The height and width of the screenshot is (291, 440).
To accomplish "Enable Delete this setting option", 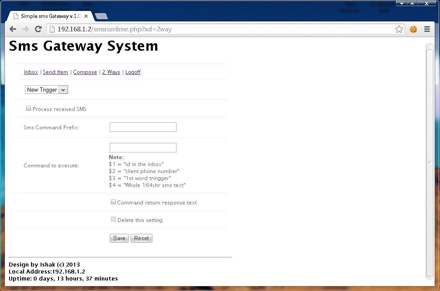I will click(113, 219).
